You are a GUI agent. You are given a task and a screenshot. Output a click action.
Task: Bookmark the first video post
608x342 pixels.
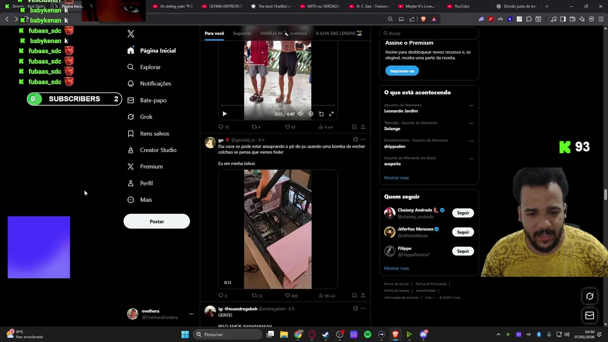coord(354,127)
